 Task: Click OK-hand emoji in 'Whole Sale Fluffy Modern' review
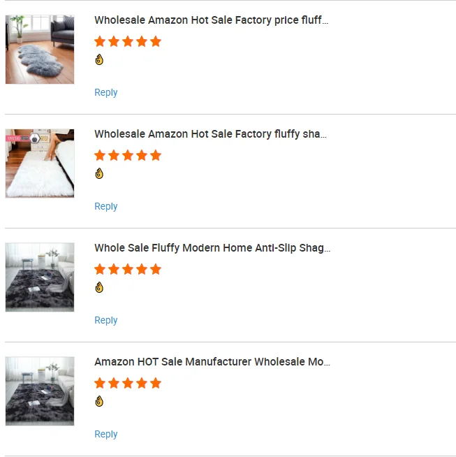[x=99, y=288]
